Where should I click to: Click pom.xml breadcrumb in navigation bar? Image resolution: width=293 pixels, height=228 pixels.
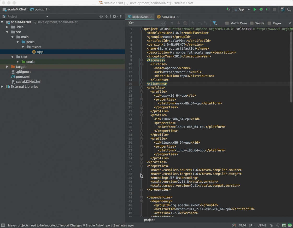click(x=38, y=9)
